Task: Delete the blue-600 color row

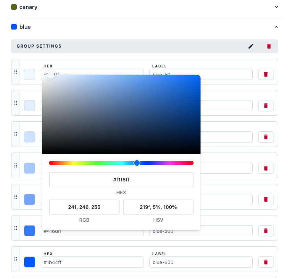Action: (x=266, y=262)
